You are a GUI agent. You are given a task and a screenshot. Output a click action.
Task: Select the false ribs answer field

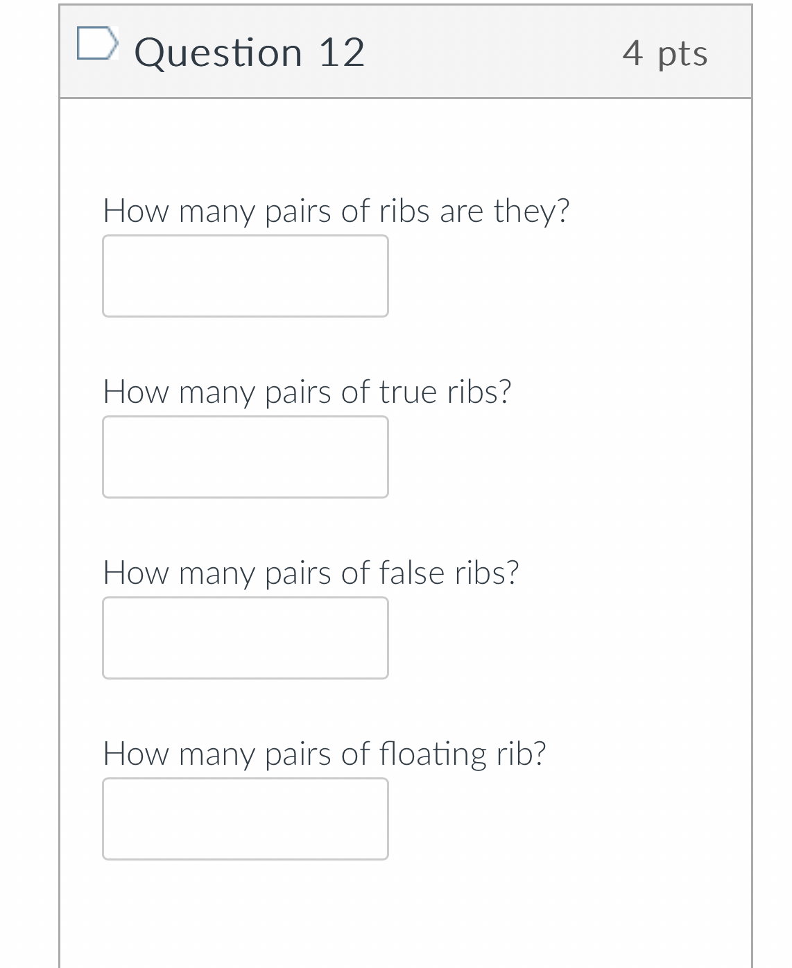click(x=245, y=638)
